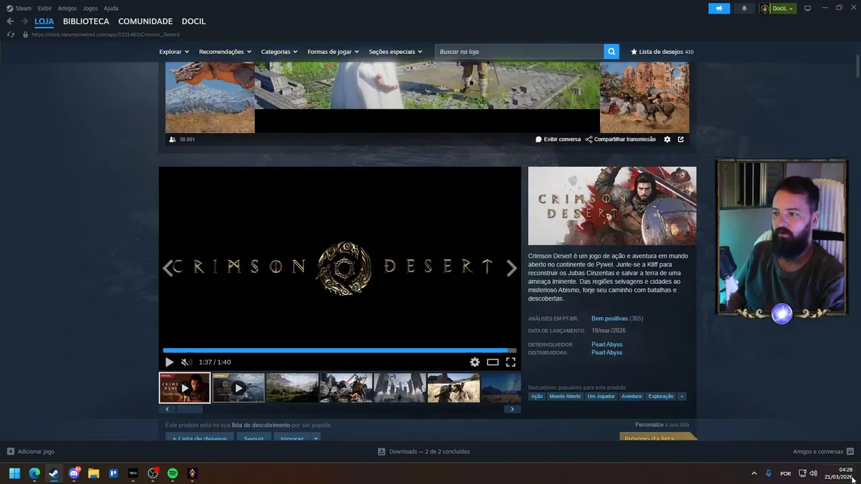Go forward with the navigation forward arrow
This screenshot has width=861, height=484.
tap(24, 22)
